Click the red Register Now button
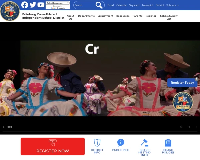200x160 pixels. (x=53, y=146)
